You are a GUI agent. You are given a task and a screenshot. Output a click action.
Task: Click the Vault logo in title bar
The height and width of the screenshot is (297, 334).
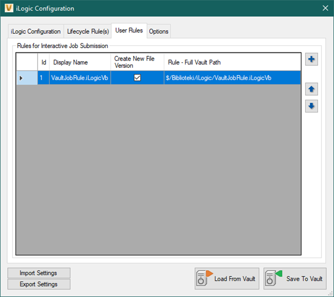9,8
